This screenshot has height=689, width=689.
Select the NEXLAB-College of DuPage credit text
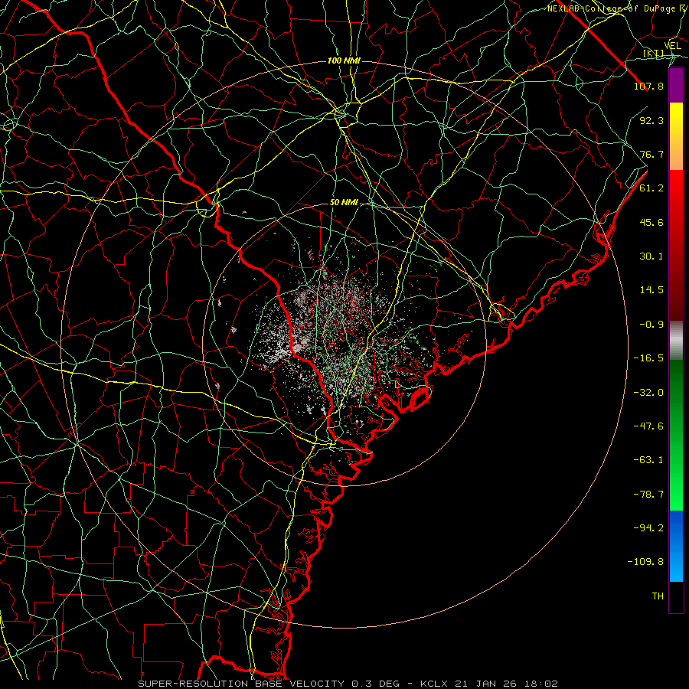tap(618, 8)
